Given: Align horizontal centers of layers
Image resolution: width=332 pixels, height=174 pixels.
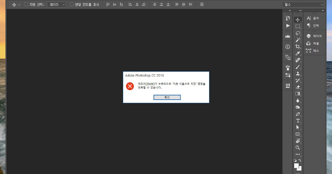Looking at the screenshot, I should click(x=137, y=4).
